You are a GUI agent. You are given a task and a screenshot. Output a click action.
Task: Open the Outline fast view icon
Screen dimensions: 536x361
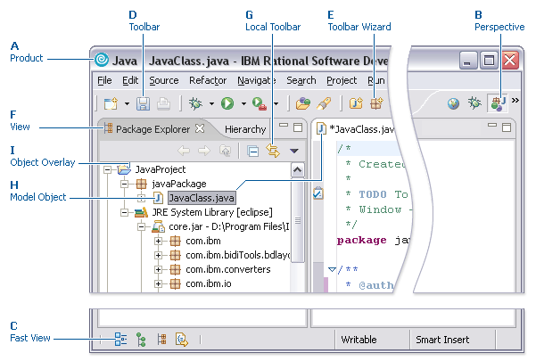tap(120, 340)
